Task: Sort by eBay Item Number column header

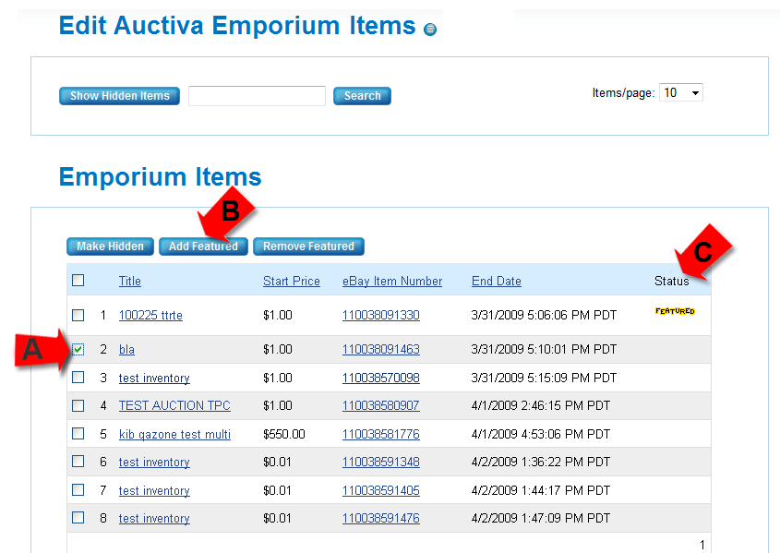Action: 392,281
